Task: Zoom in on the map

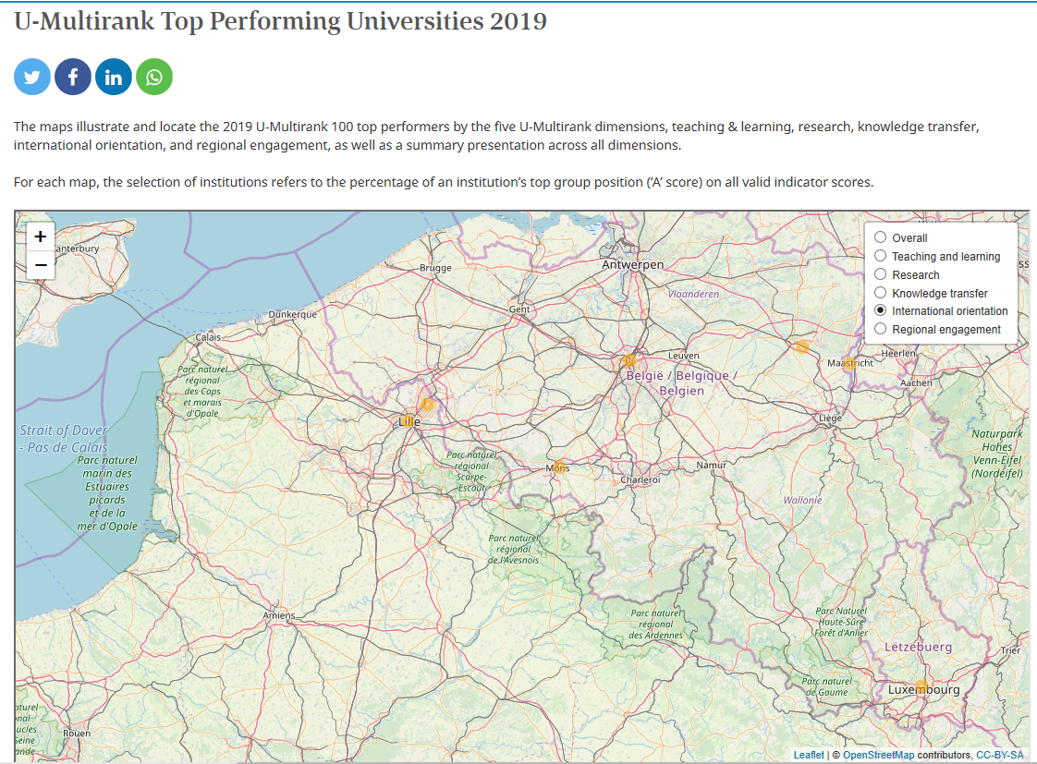Action: [x=41, y=236]
